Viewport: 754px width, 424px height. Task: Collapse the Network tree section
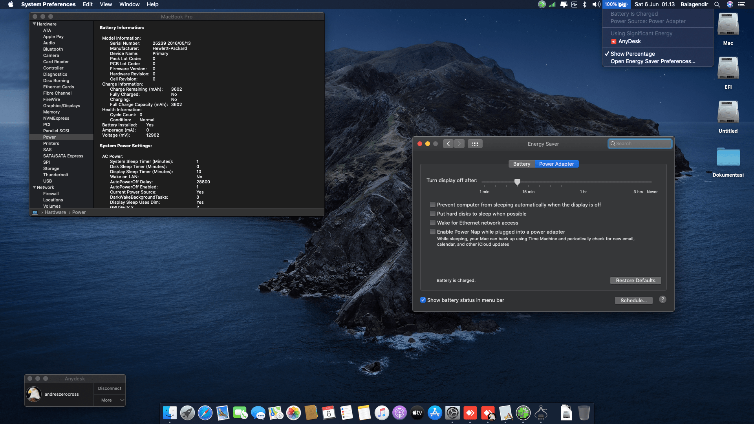(35, 187)
